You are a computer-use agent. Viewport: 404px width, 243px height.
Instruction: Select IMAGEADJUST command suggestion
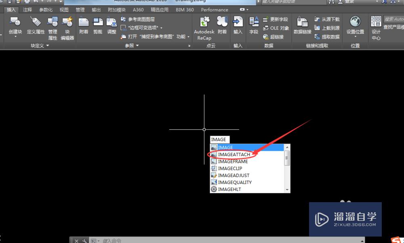[247, 175]
